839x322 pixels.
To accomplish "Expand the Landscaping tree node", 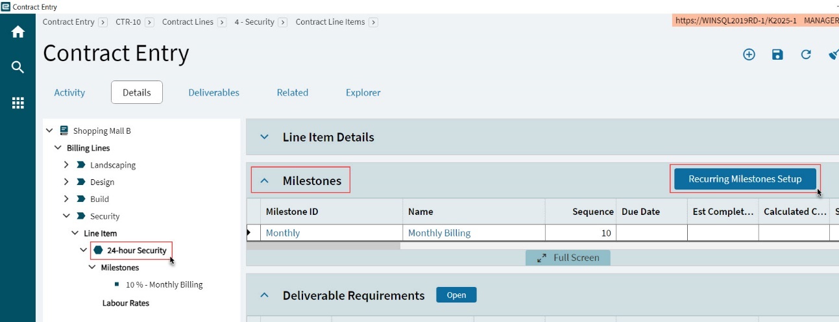I will coord(66,165).
